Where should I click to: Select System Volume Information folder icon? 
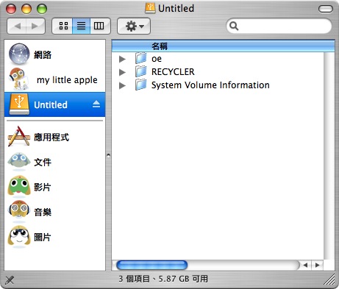[x=141, y=85]
